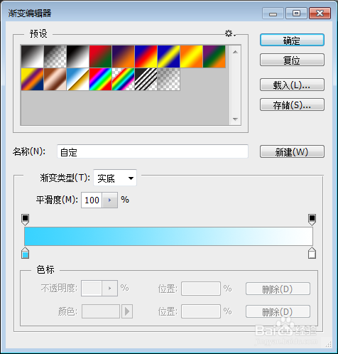Select the black-to-white gradient preset

tap(78, 57)
